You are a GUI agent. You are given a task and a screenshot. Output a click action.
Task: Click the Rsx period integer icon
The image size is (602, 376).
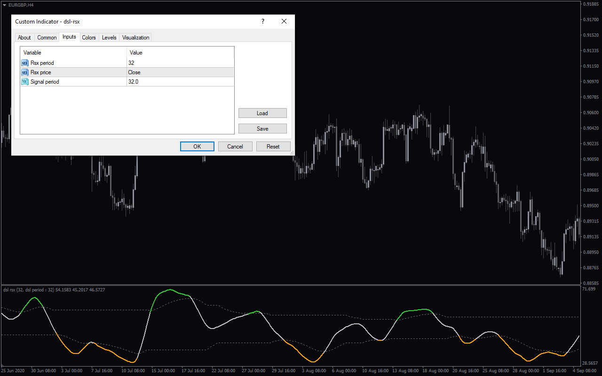[25, 63]
